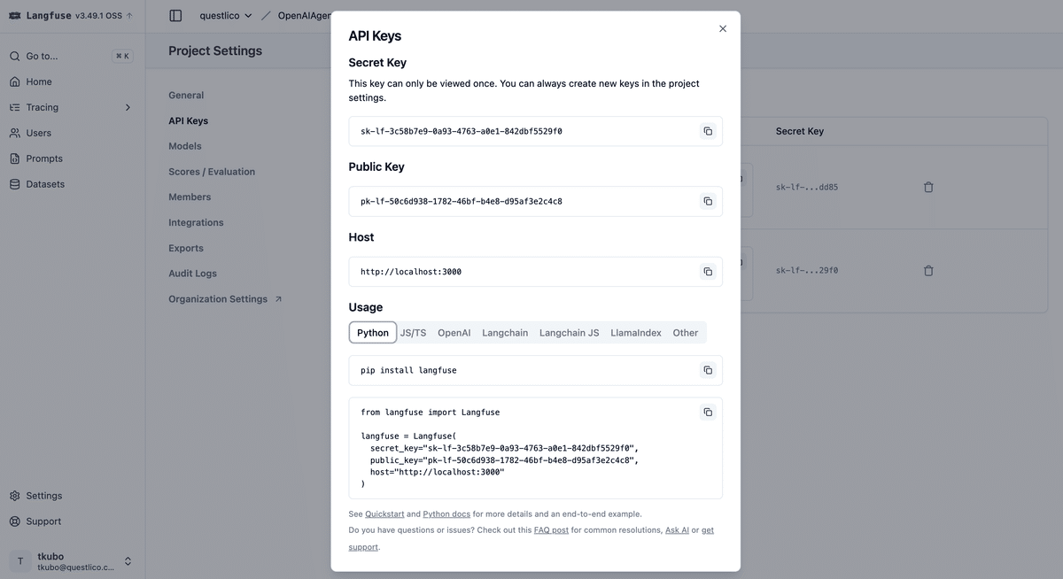Open Home from the sidebar
Viewport: 1063px width, 579px height.
click(x=38, y=81)
